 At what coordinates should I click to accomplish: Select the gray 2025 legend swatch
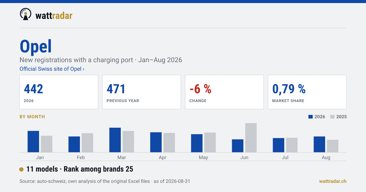pos(332,117)
